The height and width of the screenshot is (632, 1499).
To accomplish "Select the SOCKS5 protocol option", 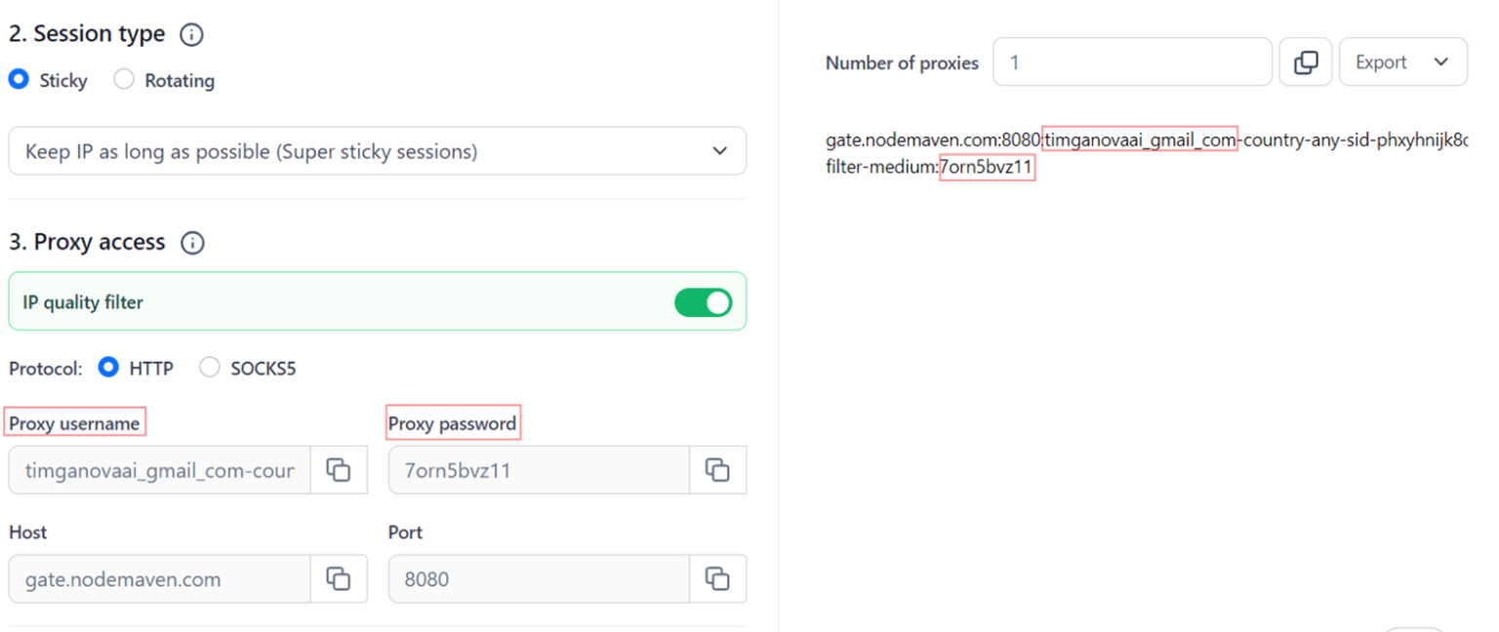I will tap(209, 368).
